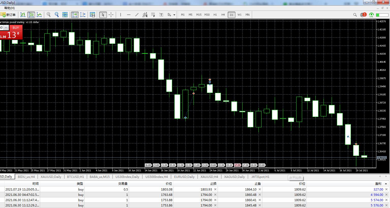Select the H4 timeframe
390x208 pixels.
coord(223,15)
